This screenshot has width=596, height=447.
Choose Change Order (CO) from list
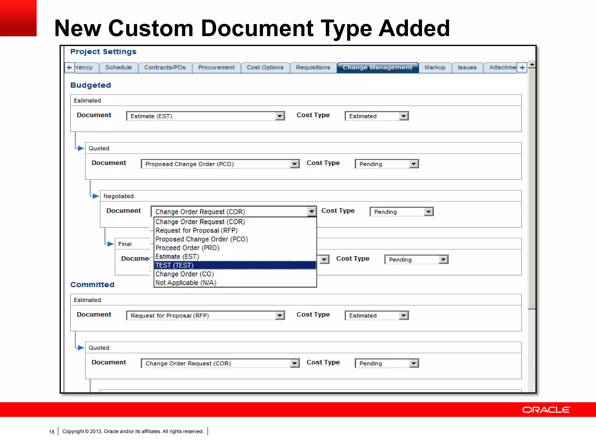[x=235, y=274]
